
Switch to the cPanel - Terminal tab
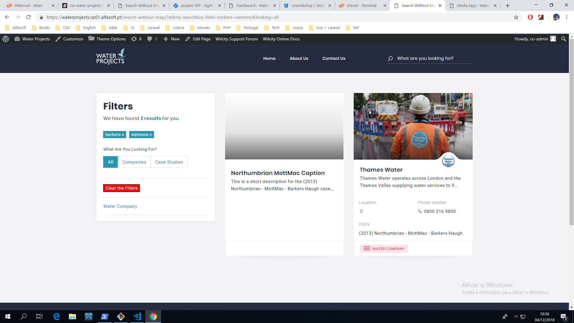[361, 5]
